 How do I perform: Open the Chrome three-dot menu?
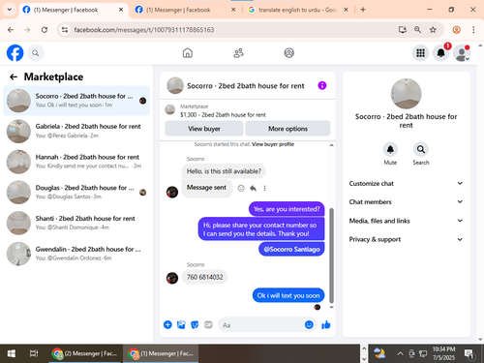click(x=473, y=30)
